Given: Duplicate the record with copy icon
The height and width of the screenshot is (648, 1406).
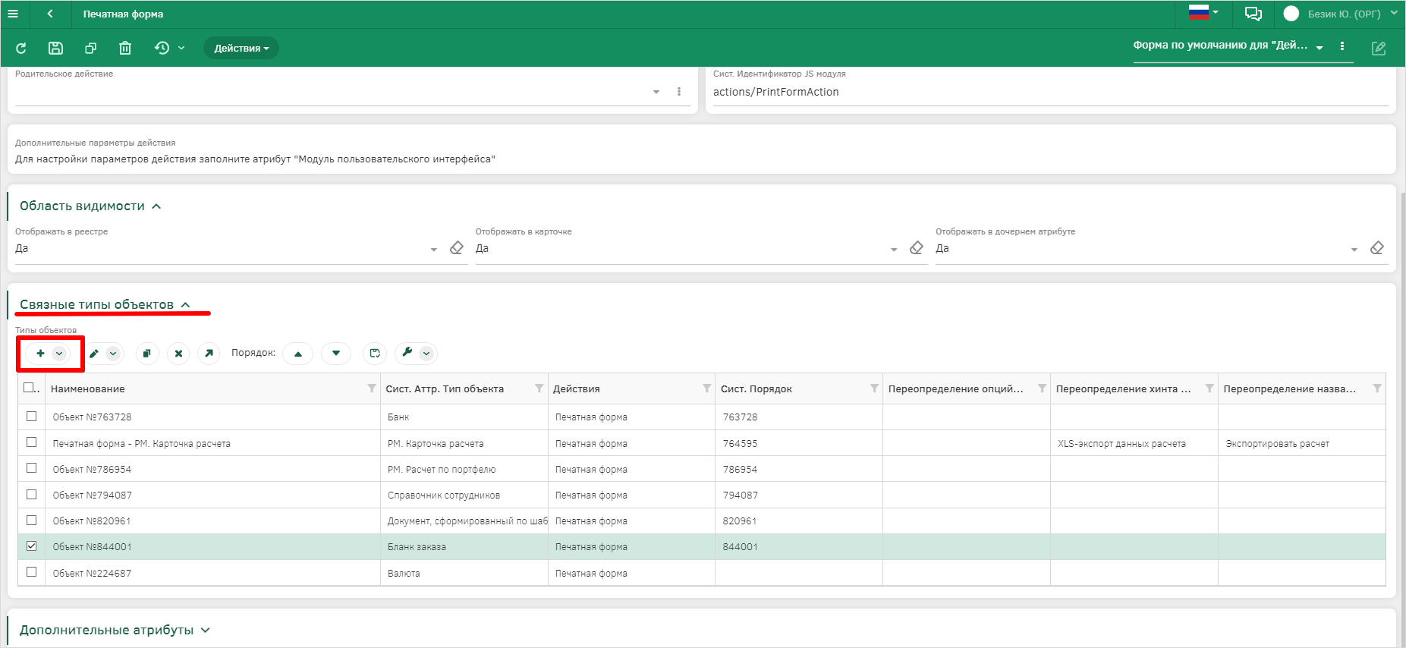Looking at the screenshot, I should tap(90, 48).
